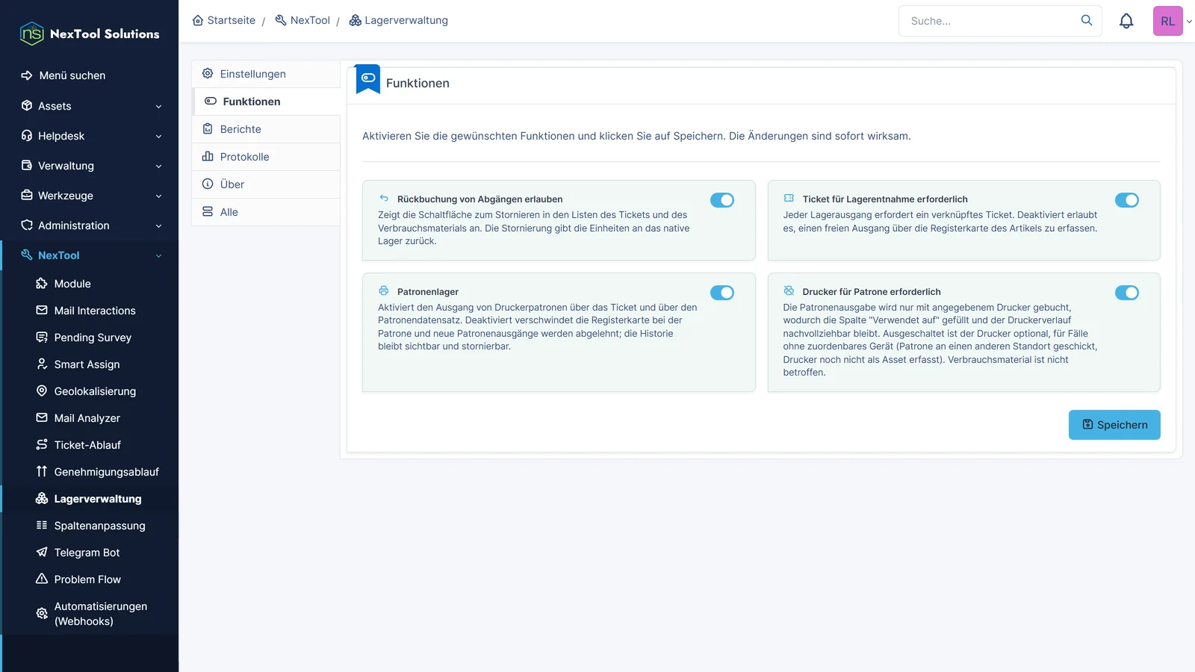Screen dimensions: 1195x672
Task: Expand the Helpdesk menu chevron
Action: click(x=158, y=137)
